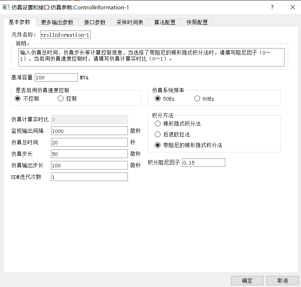The image size is (301, 287).
Task: Click the 基准容量 input field
Action: tap(56, 78)
